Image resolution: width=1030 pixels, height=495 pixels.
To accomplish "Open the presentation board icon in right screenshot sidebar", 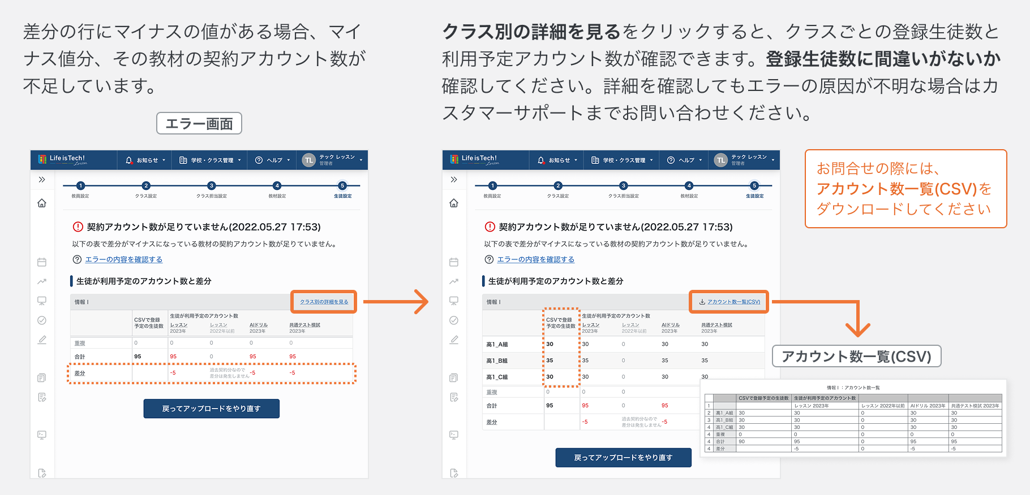I will click(454, 301).
